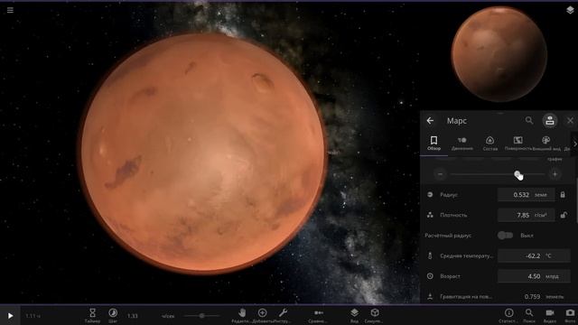578x325 pixels.
Task: Click the minus button of mass slider
Action: [x=440, y=174]
